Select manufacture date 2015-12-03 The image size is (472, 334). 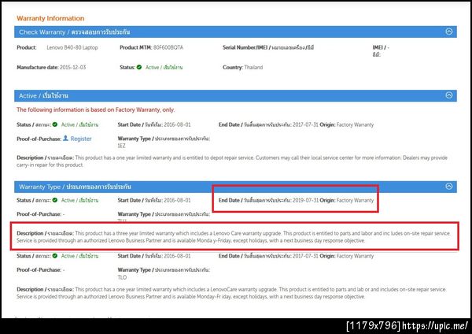[72, 67]
